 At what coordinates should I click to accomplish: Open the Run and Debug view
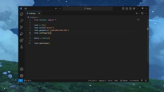tap(22, 34)
